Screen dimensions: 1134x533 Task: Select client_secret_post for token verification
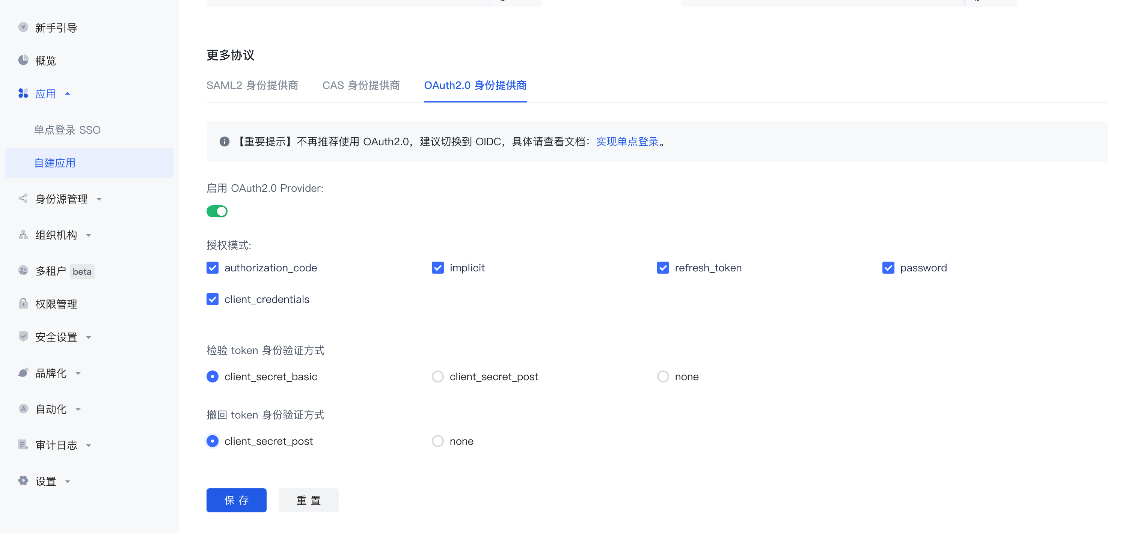coord(437,376)
